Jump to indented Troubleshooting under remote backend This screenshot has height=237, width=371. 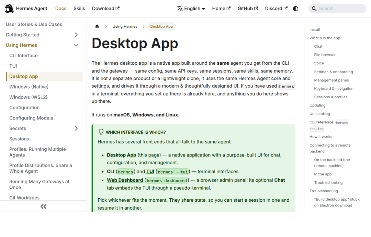point(328,183)
